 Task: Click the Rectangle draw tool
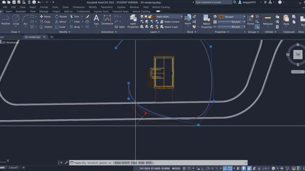click(x=32, y=17)
